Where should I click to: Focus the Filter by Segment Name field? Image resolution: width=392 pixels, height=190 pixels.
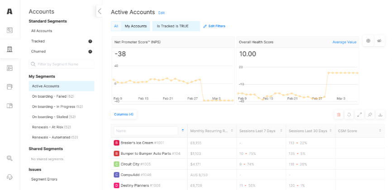[62, 64]
